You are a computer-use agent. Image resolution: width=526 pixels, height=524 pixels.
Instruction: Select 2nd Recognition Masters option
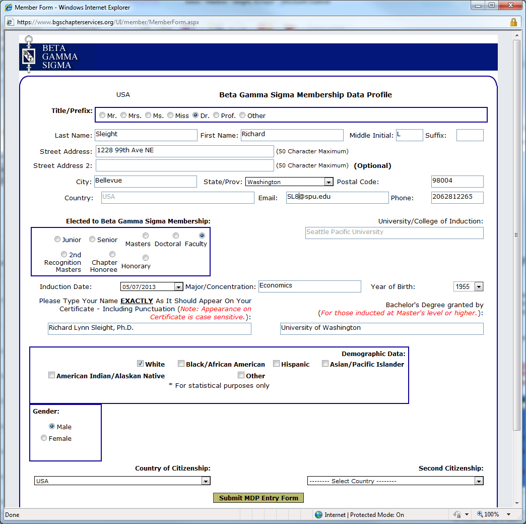[64, 254]
